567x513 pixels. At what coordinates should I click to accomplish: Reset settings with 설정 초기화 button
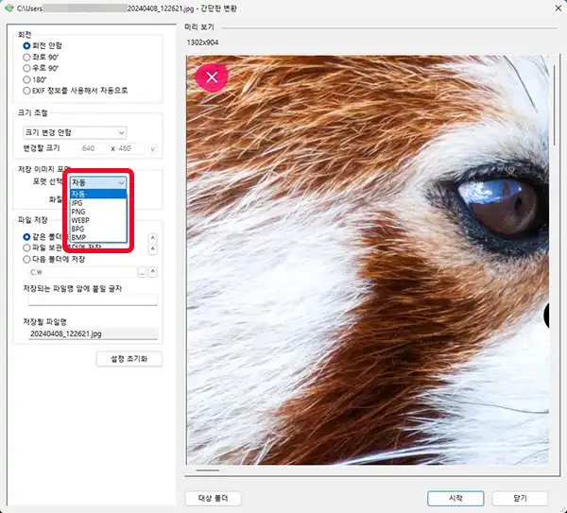pos(129,359)
